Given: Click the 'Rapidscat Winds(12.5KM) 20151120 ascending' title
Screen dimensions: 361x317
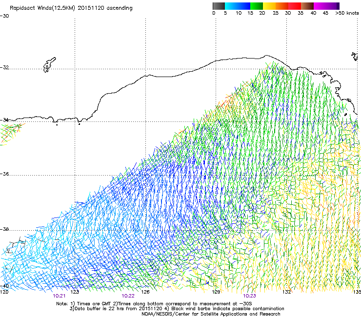Looking at the screenshot, I should (x=71, y=8).
